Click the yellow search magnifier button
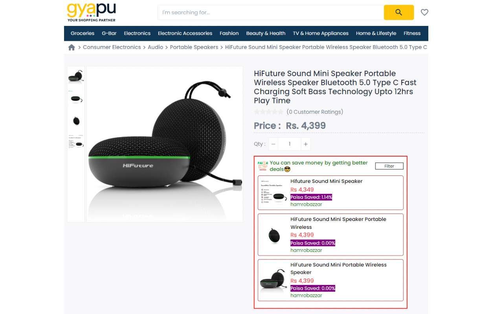 398,12
